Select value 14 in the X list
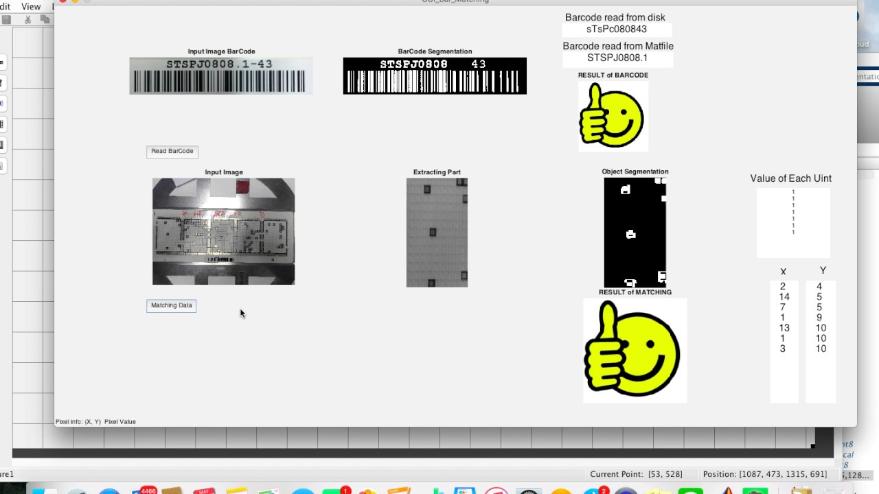The height and width of the screenshot is (494, 879). tap(784, 297)
